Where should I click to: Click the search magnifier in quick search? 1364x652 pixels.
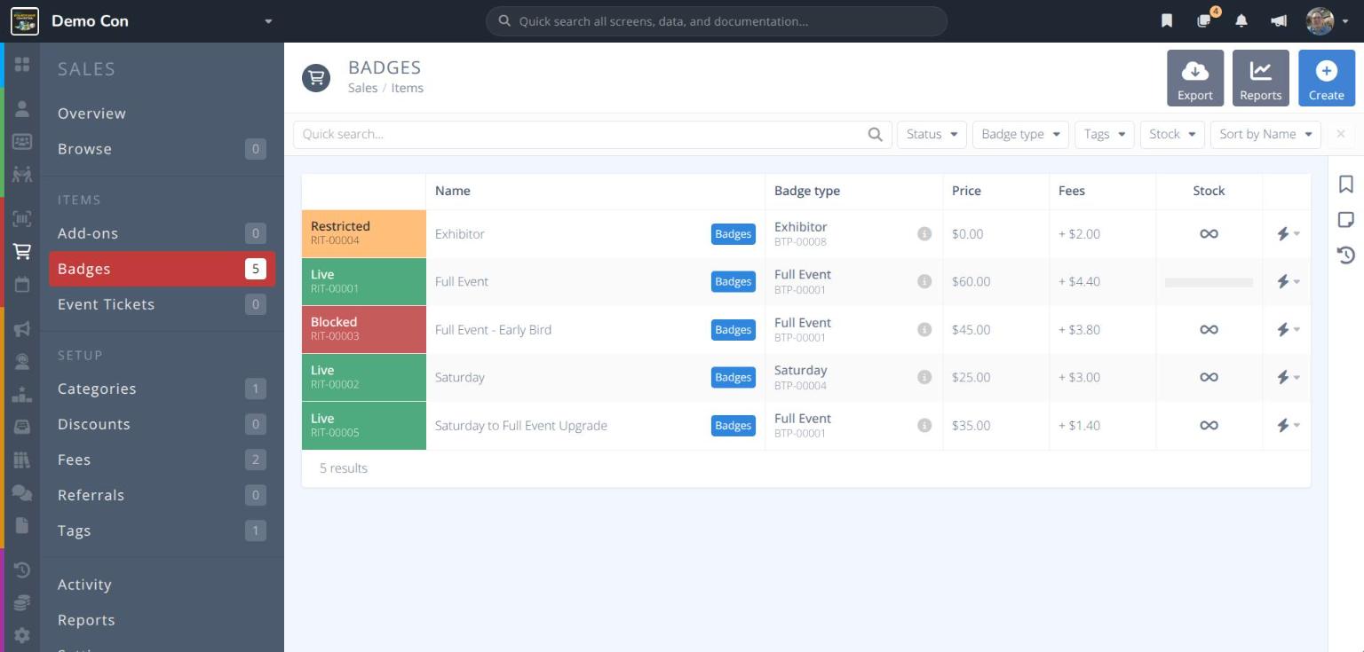pyautogui.click(x=875, y=134)
